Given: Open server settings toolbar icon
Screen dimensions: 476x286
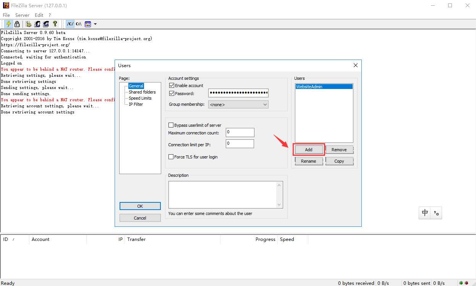Looking at the screenshot, I should pos(29,24).
